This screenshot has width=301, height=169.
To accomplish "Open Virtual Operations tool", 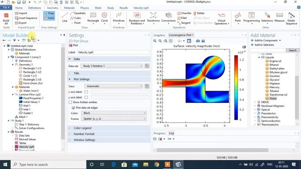I will click(x=222, y=18).
